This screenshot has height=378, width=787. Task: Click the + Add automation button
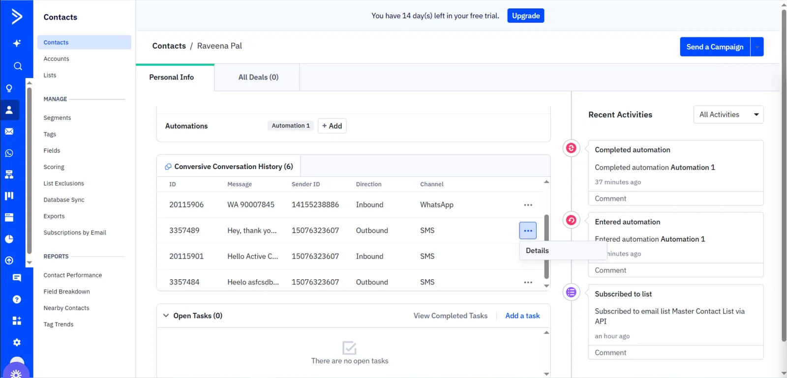332,126
